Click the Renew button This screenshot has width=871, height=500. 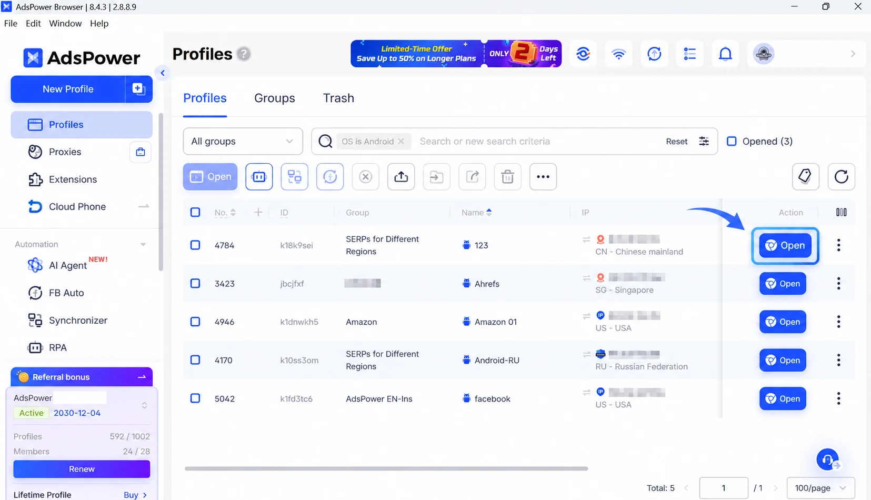82,469
